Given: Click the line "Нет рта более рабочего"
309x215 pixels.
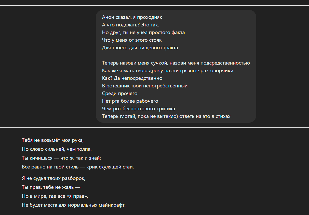Looking at the screenshot, I should [x=130, y=101].
